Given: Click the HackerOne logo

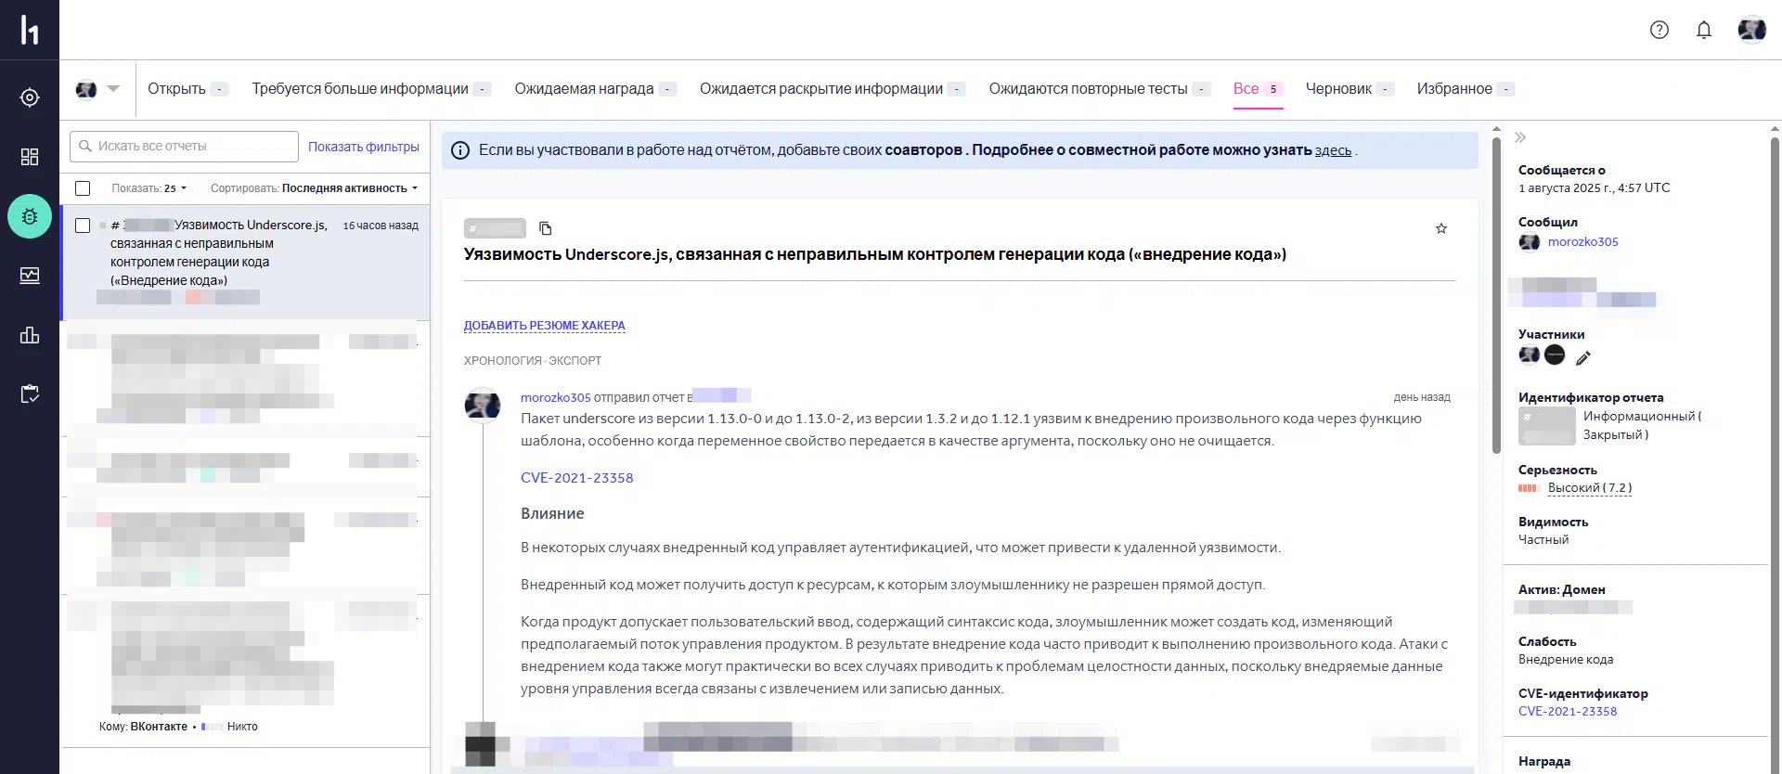Looking at the screenshot, I should click(30, 30).
